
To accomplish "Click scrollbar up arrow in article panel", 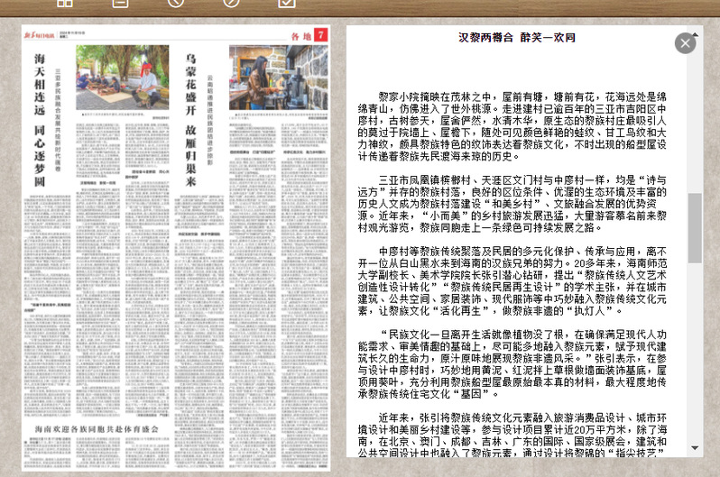I will [696, 32].
